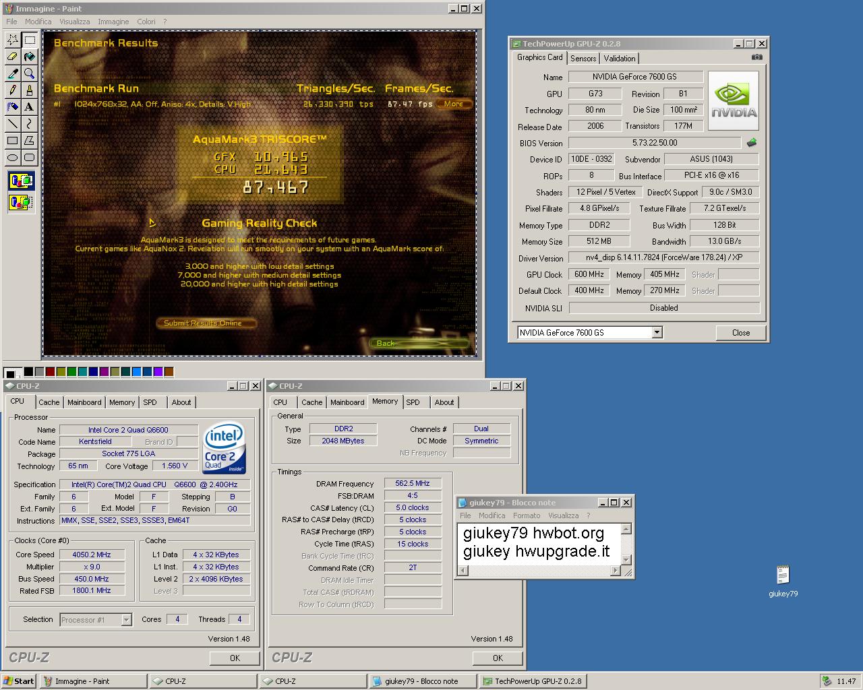Pick the green swatch in Paint palette
Viewport: 863px width, 690px height.
(x=72, y=372)
